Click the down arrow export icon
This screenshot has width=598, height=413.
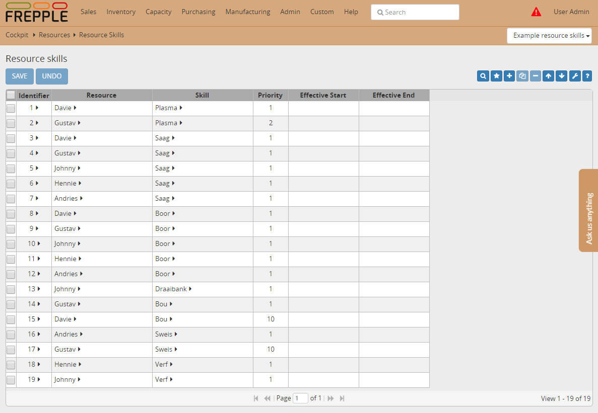point(562,76)
